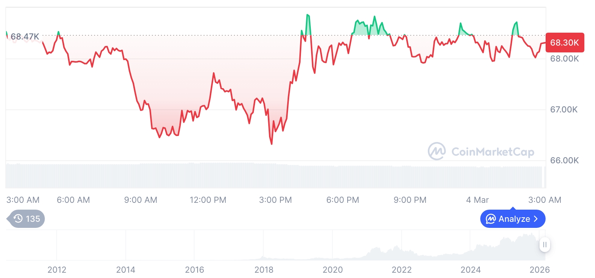This screenshot has width=595, height=278.
Task: Click the CoinMarketCap watermark text
Action: [x=492, y=152]
